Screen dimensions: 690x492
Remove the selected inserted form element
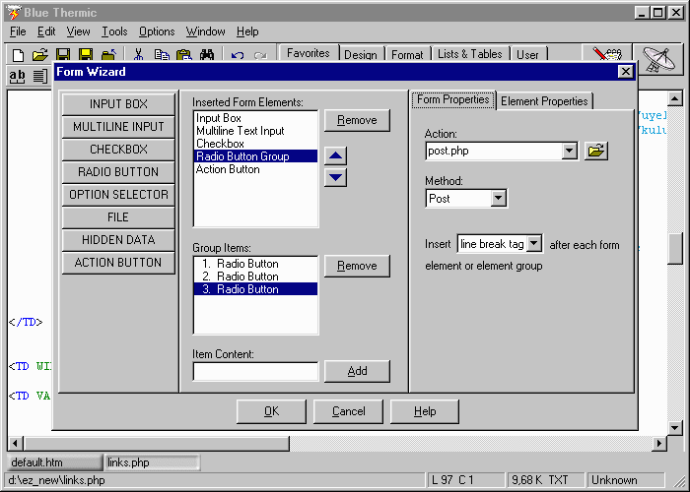coord(357,120)
